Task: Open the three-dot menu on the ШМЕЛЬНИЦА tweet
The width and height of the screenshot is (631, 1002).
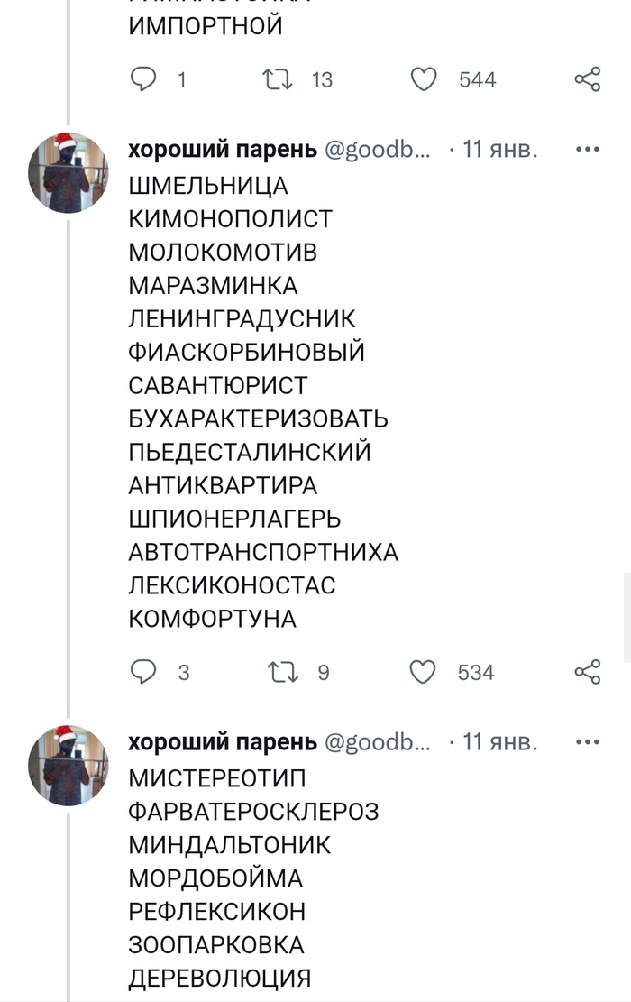Action: coord(587,150)
